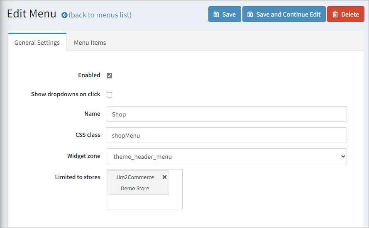Click the empty area of Limited to stores box
Screen dimensions: 369x228
(144, 202)
